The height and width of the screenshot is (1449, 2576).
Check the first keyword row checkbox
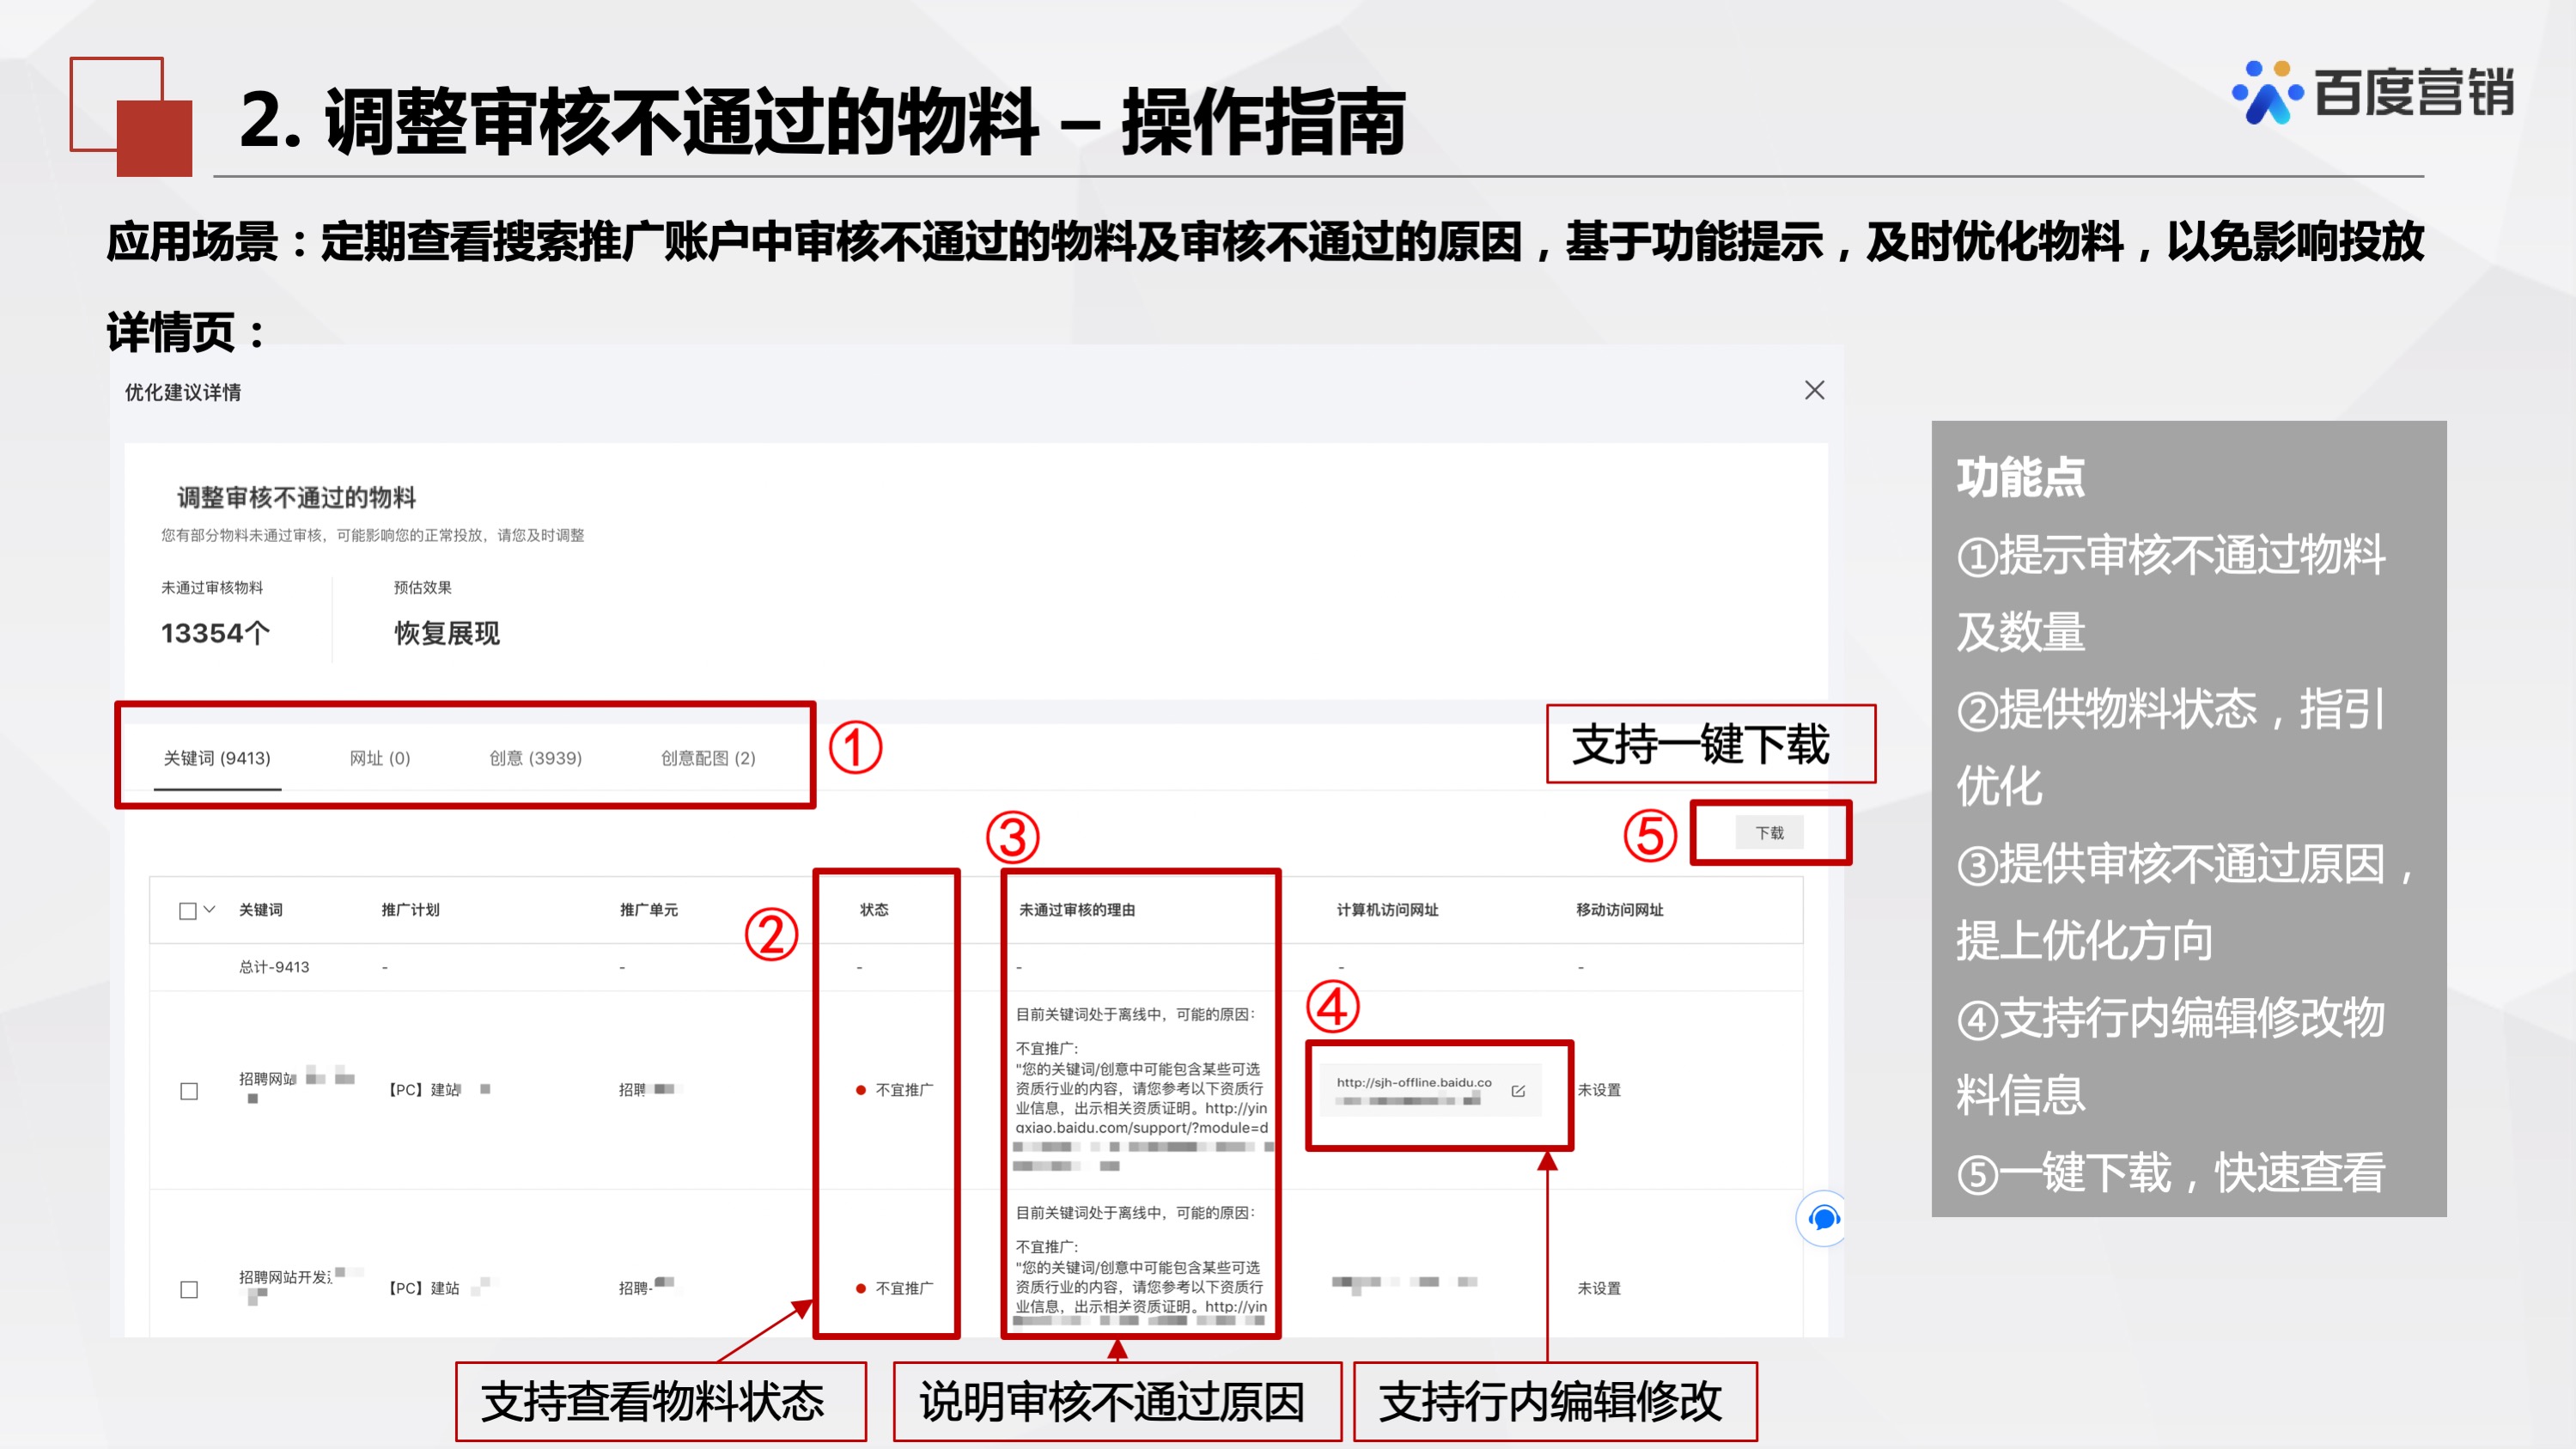187,1089
